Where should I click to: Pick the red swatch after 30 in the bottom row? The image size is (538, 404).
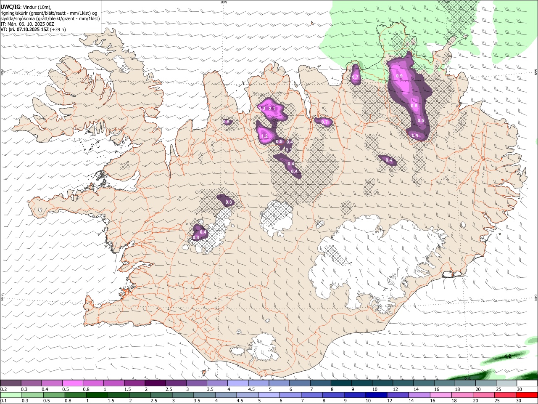[527, 395]
